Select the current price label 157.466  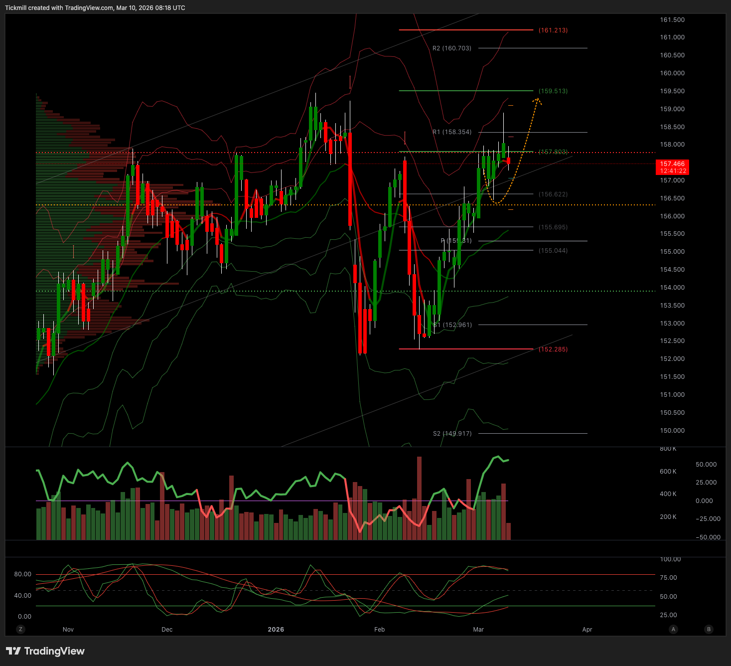pyautogui.click(x=672, y=164)
